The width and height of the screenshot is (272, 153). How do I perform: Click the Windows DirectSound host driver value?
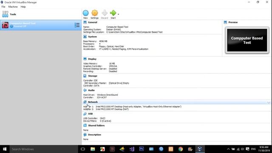(108, 95)
